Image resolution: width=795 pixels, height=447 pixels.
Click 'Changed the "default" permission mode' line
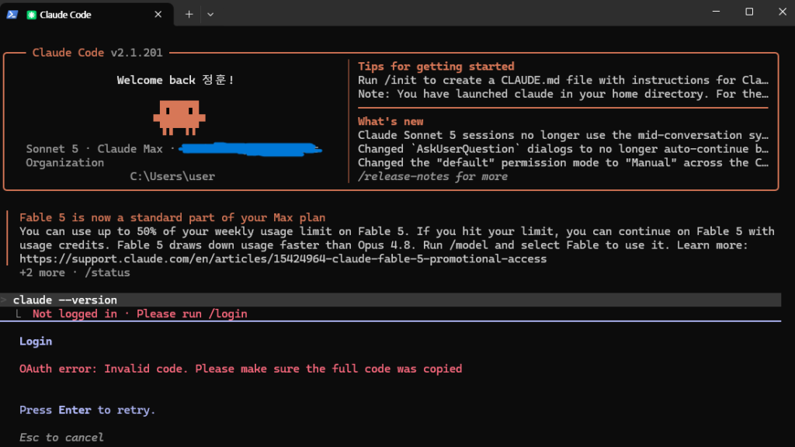[564, 163]
